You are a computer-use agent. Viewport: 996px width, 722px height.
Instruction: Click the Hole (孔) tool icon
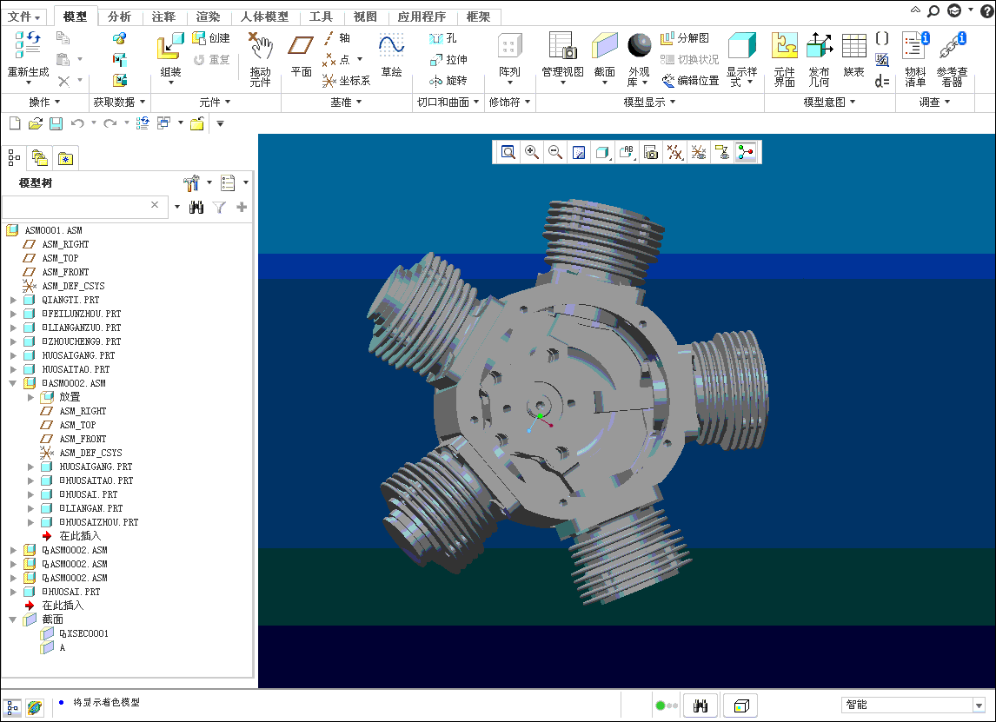pyautogui.click(x=435, y=38)
